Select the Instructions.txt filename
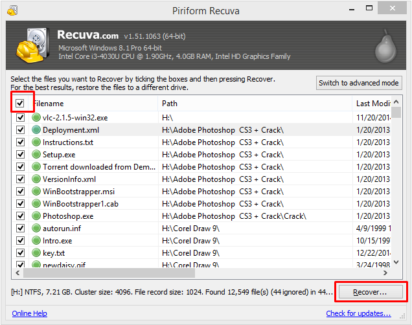The width and height of the screenshot is (412, 325). point(68,142)
